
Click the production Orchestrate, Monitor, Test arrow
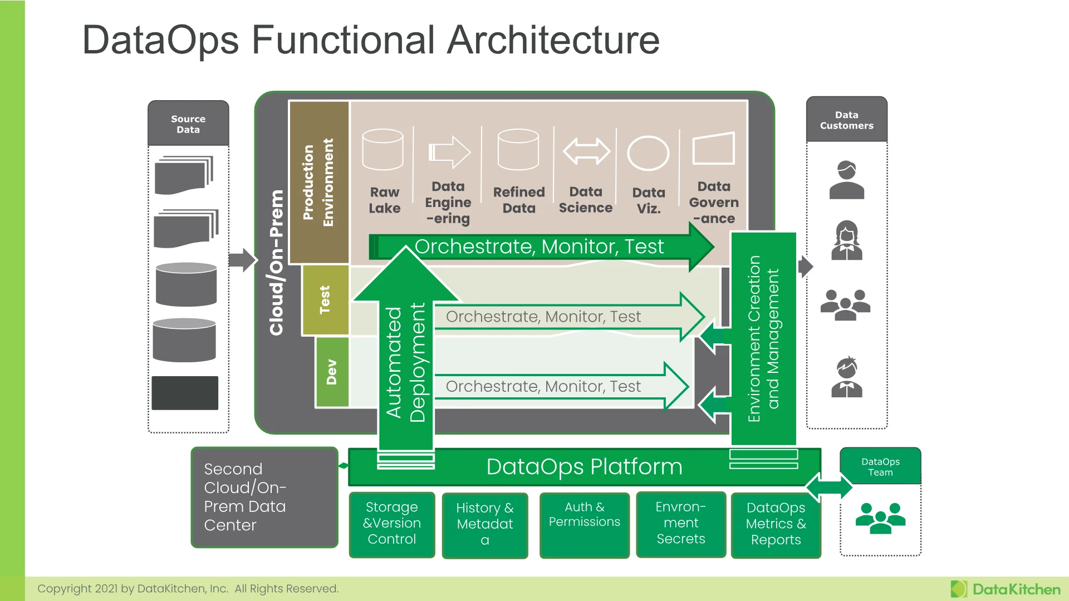point(541,247)
